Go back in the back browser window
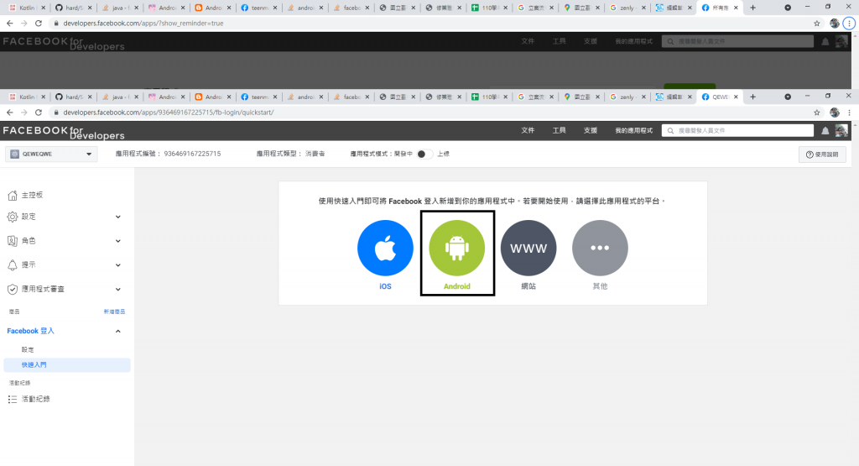859x466 pixels. tap(10, 24)
